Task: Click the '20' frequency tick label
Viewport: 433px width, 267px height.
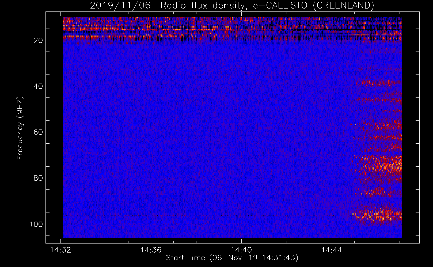Action: [38, 40]
